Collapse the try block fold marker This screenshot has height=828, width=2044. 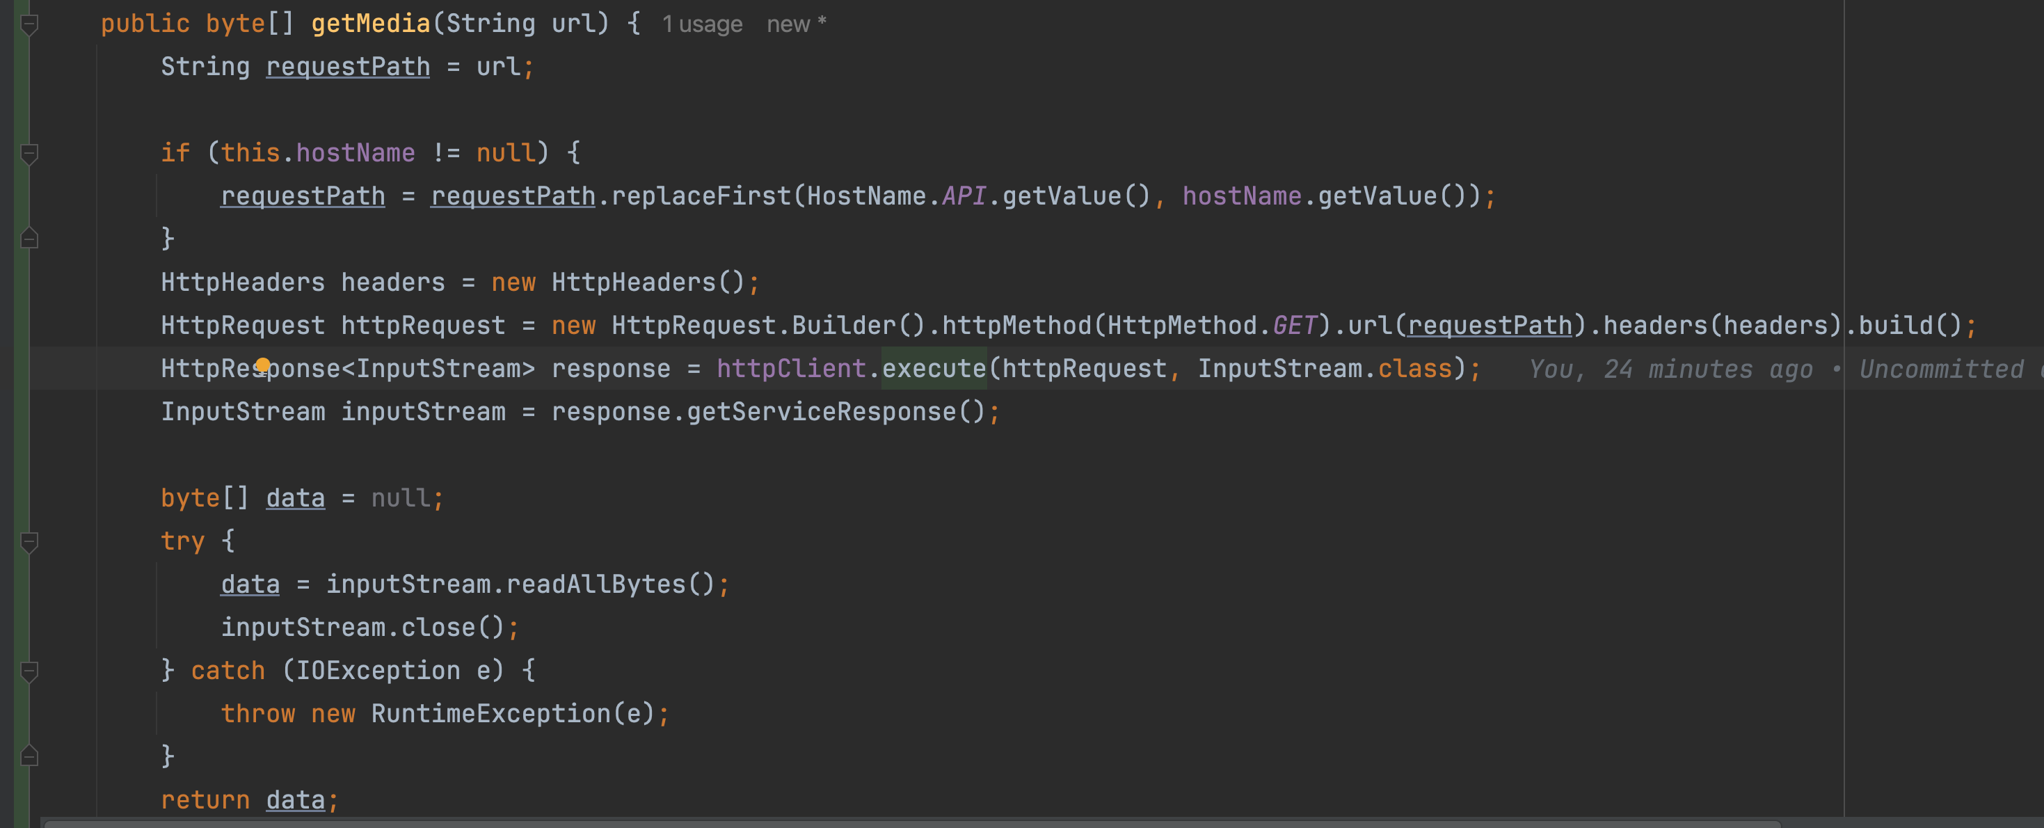click(29, 542)
